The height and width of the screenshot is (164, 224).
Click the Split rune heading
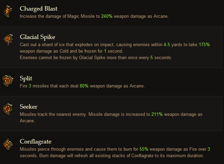coord(26,79)
